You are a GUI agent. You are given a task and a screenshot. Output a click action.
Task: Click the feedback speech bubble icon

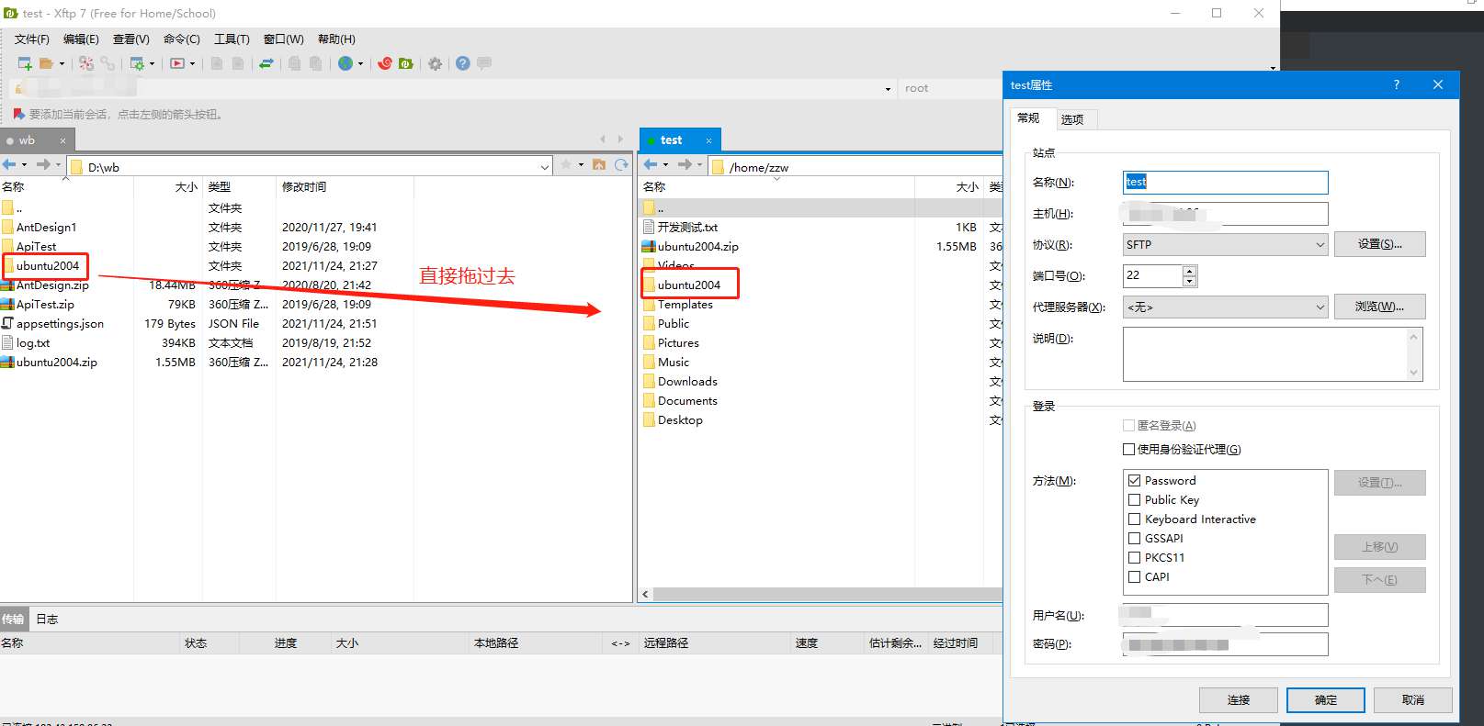pos(484,63)
